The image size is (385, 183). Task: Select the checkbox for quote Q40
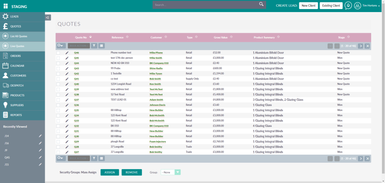click(58, 84)
